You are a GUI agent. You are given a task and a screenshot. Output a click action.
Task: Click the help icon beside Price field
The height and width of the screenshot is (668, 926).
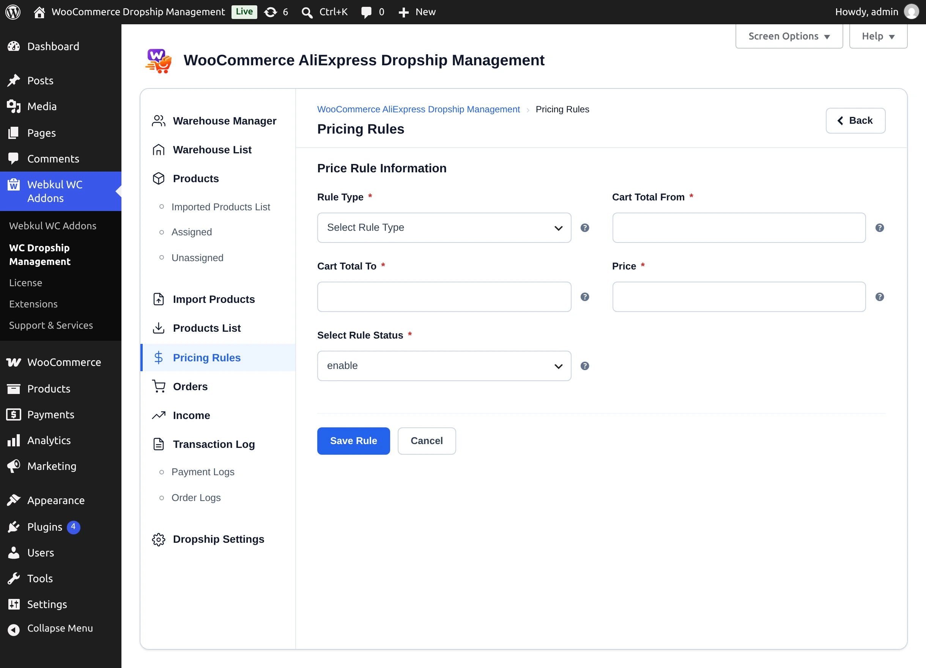coord(879,297)
